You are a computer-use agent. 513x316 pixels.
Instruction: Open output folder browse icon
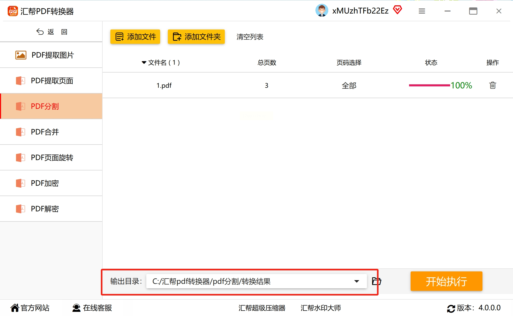pyautogui.click(x=376, y=281)
